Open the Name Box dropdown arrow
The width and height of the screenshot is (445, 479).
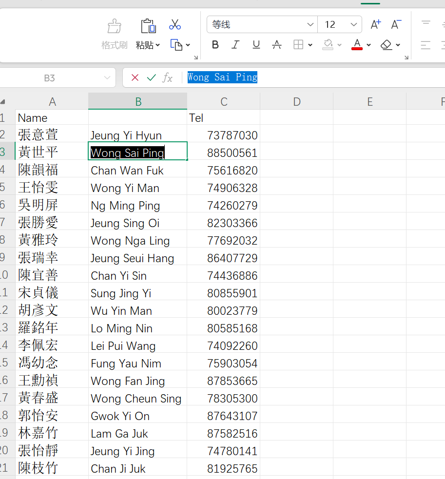pos(107,78)
